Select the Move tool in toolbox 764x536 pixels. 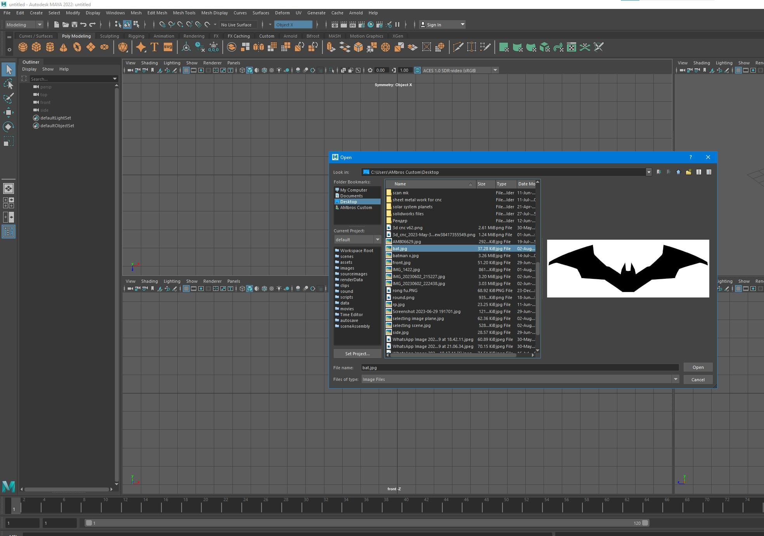click(9, 112)
